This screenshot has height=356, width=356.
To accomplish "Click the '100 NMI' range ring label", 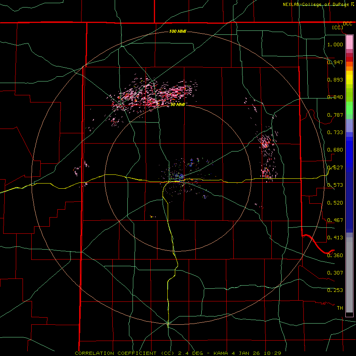I will (178, 31).
